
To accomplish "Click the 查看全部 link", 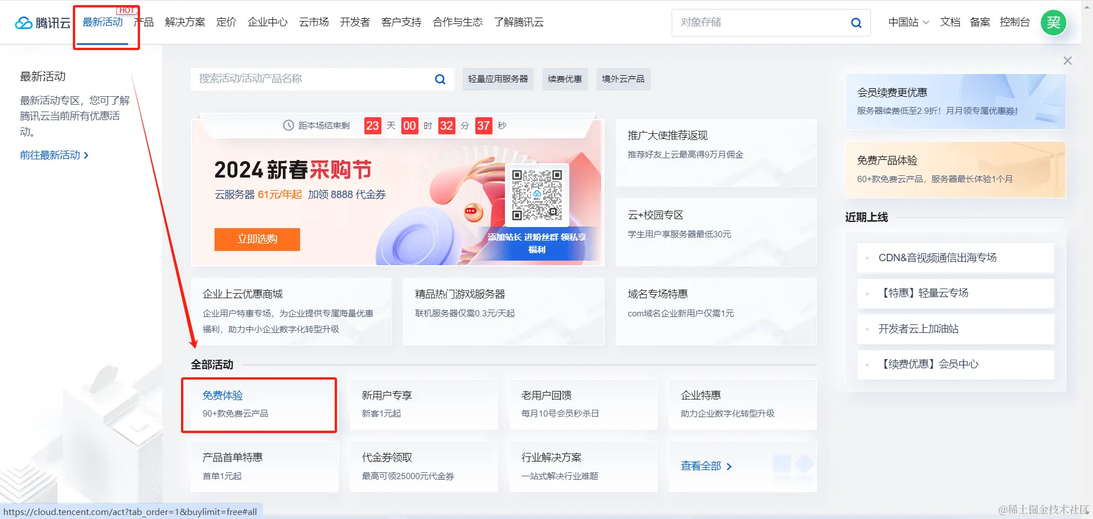I will pos(706,466).
